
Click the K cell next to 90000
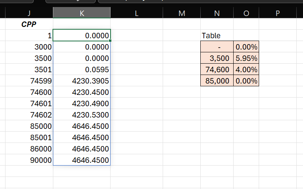coord(82,160)
